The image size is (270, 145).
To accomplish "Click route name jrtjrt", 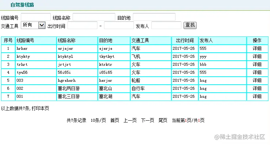I will (65, 65).
